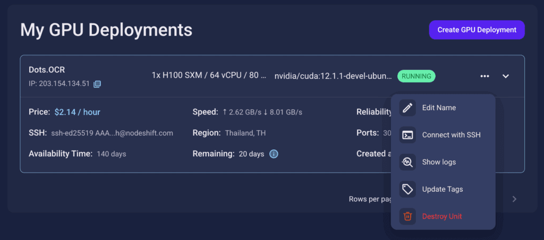Select Edit Name menu entry

click(443, 108)
